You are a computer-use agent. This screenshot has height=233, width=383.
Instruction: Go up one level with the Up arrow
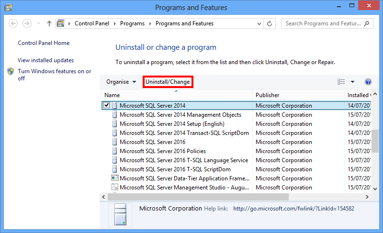click(x=49, y=23)
